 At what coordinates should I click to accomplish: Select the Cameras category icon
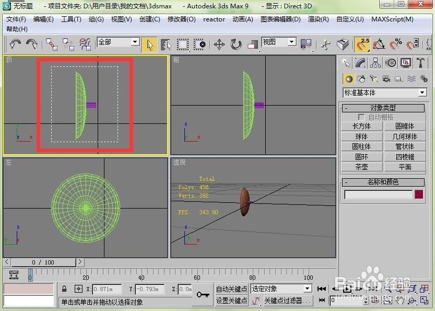pos(386,79)
